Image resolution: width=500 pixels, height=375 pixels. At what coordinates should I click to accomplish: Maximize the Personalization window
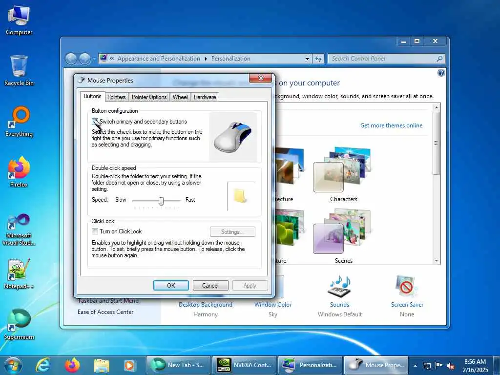(417, 41)
